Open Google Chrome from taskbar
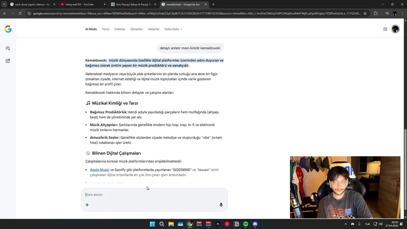 [x=190, y=224]
